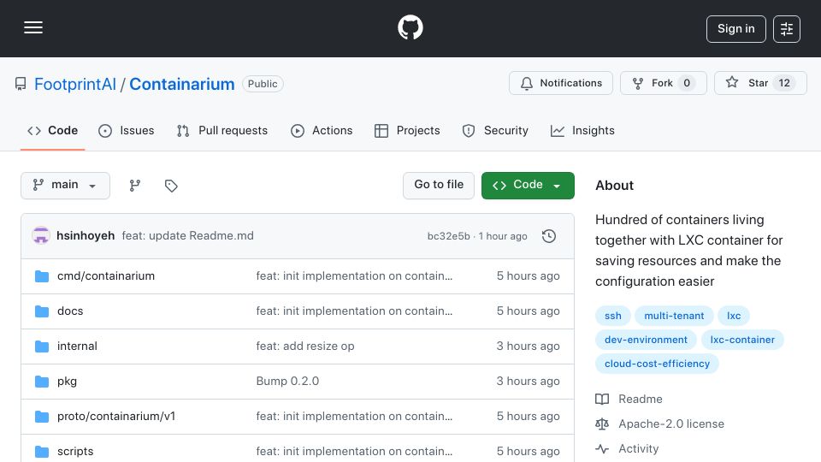Select the multi-tenant topic tag
Image resolution: width=821 pixels, height=462 pixels.
[x=674, y=316]
